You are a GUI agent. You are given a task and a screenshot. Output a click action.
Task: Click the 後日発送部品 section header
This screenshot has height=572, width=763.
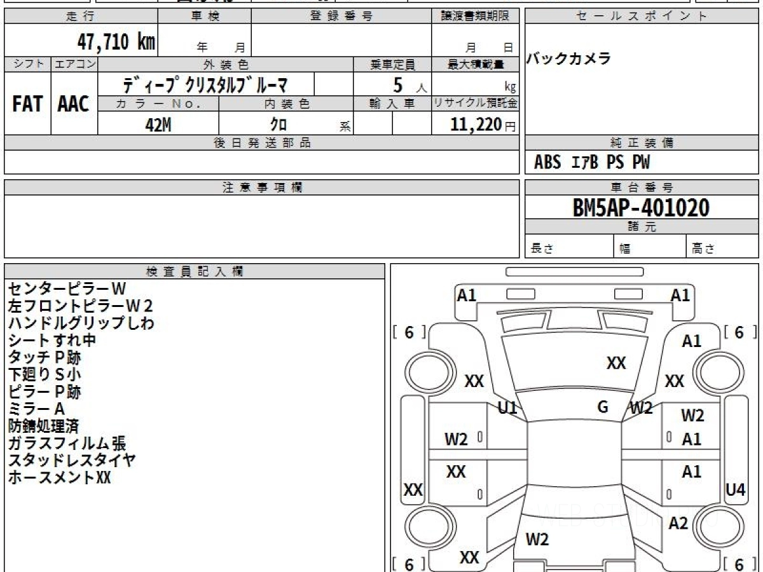(262, 143)
